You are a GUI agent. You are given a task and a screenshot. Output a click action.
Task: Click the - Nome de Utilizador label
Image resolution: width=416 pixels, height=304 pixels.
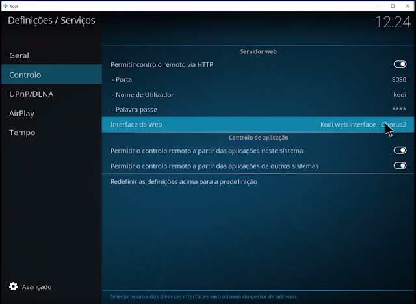pyautogui.click(x=143, y=95)
